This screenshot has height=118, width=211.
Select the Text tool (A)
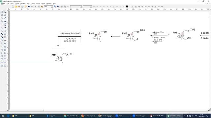point(5,21)
